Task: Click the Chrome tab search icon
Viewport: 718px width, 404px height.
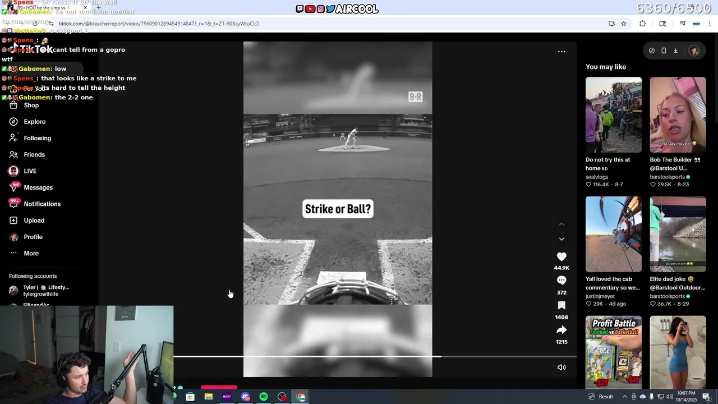Action: click(x=662, y=24)
